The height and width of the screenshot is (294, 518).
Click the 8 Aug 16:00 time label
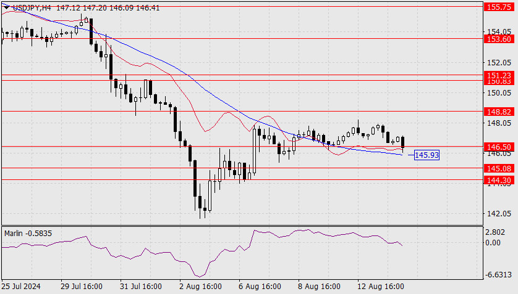[319, 287]
